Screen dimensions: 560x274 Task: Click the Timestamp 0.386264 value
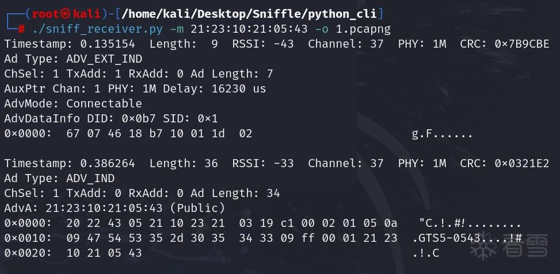coord(108,163)
